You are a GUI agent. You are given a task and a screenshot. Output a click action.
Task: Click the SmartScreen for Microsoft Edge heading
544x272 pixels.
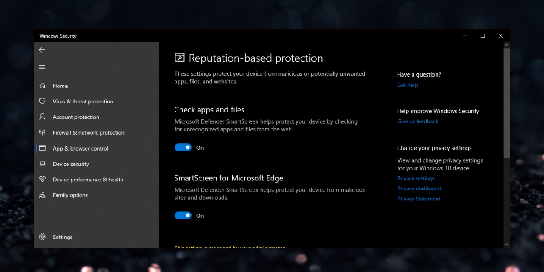228,178
